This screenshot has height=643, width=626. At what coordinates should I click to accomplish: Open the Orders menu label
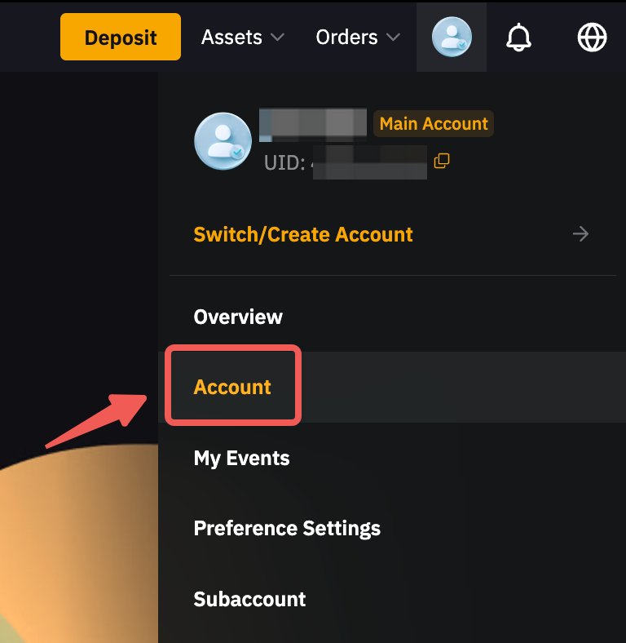(346, 37)
